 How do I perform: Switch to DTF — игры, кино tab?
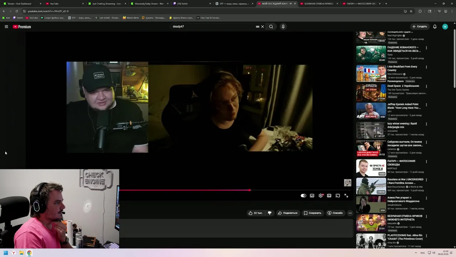[x=234, y=4]
